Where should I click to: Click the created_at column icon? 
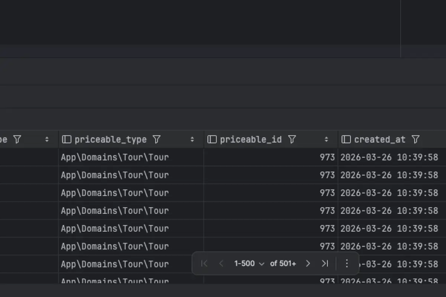346,139
